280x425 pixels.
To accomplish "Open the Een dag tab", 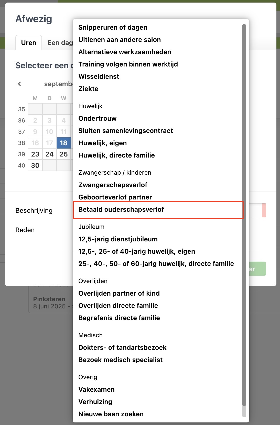I will (x=60, y=43).
